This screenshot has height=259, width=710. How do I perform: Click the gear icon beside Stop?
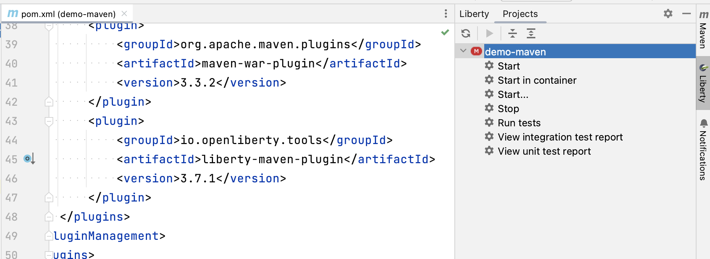point(489,108)
